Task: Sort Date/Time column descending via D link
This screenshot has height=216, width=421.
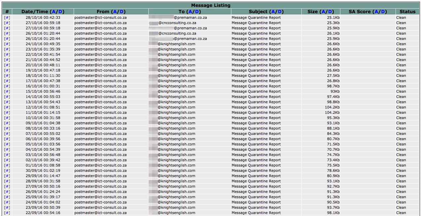Action: pyautogui.click(x=60, y=12)
